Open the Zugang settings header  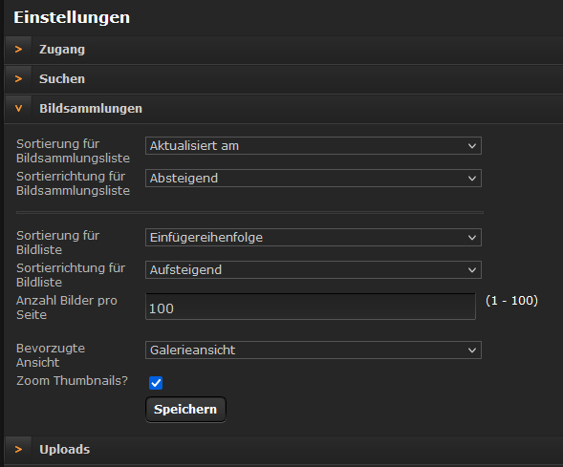pyautogui.click(x=284, y=50)
